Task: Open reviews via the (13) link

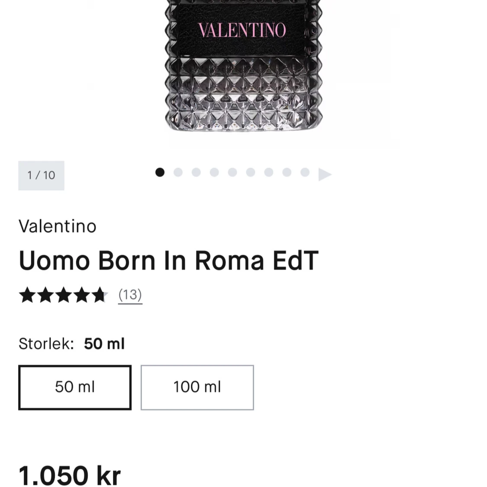Action: point(130,295)
